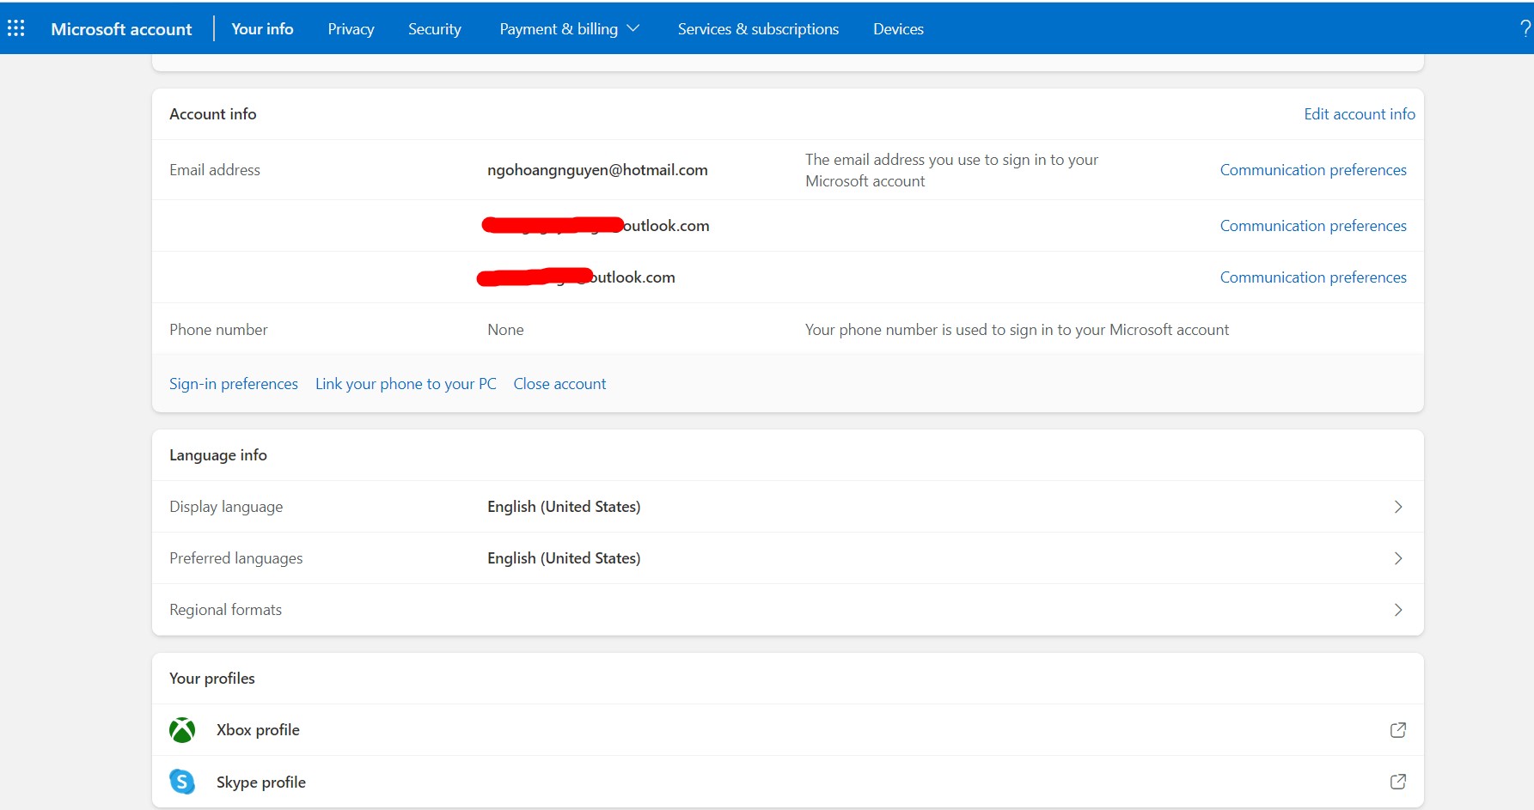1534x810 pixels.
Task: Click the Your profiles section heading
Action: pyautogui.click(x=212, y=679)
